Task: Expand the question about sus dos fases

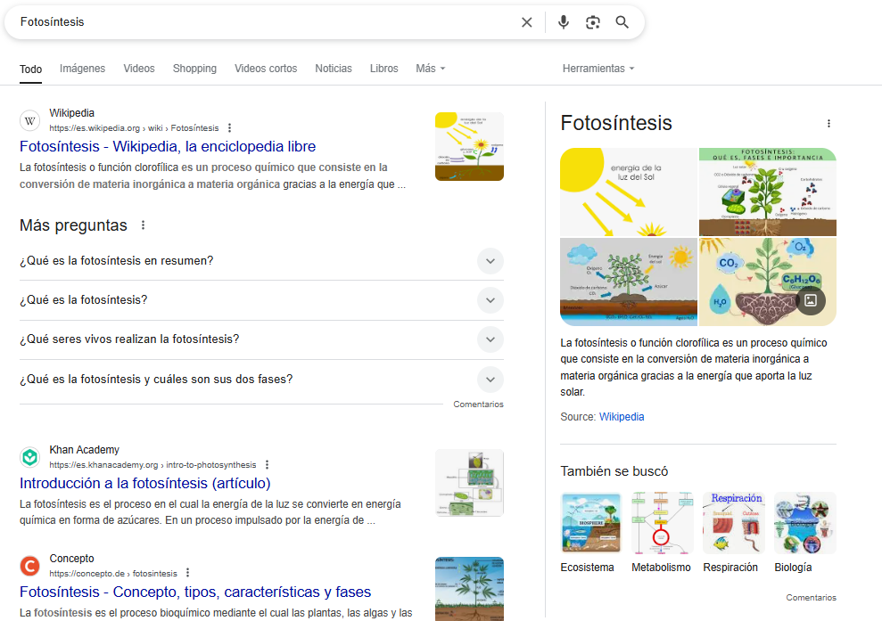Action: click(x=490, y=380)
